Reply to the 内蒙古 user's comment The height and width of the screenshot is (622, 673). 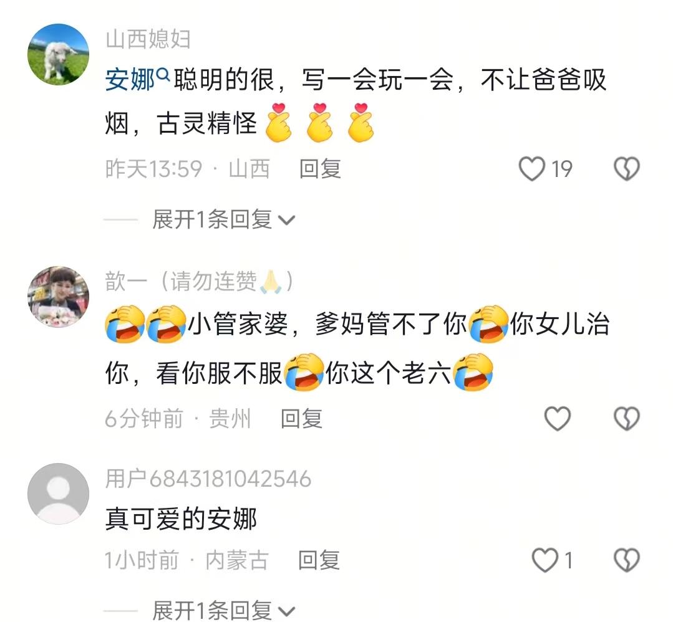319,560
